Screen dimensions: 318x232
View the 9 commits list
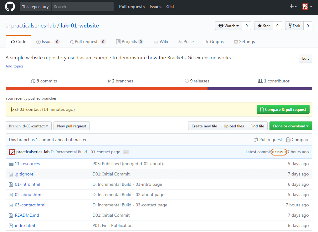[44, 81]
